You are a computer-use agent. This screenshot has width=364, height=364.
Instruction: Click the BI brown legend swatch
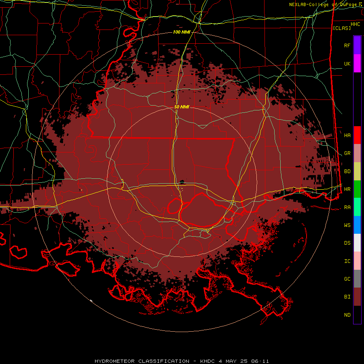357,297
